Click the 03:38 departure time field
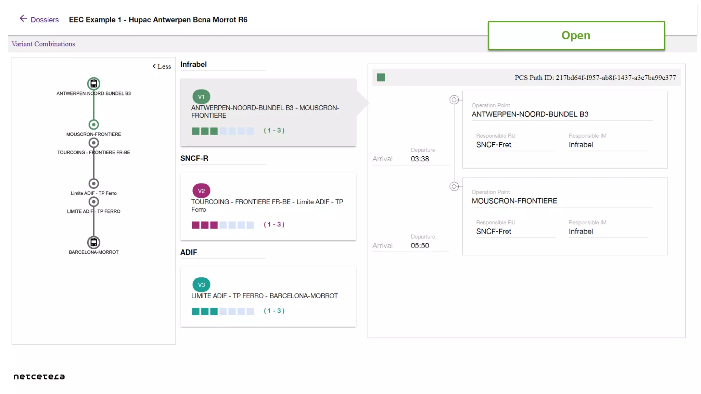The width and height of the screenshot is (701, 394). pos(420,159)
